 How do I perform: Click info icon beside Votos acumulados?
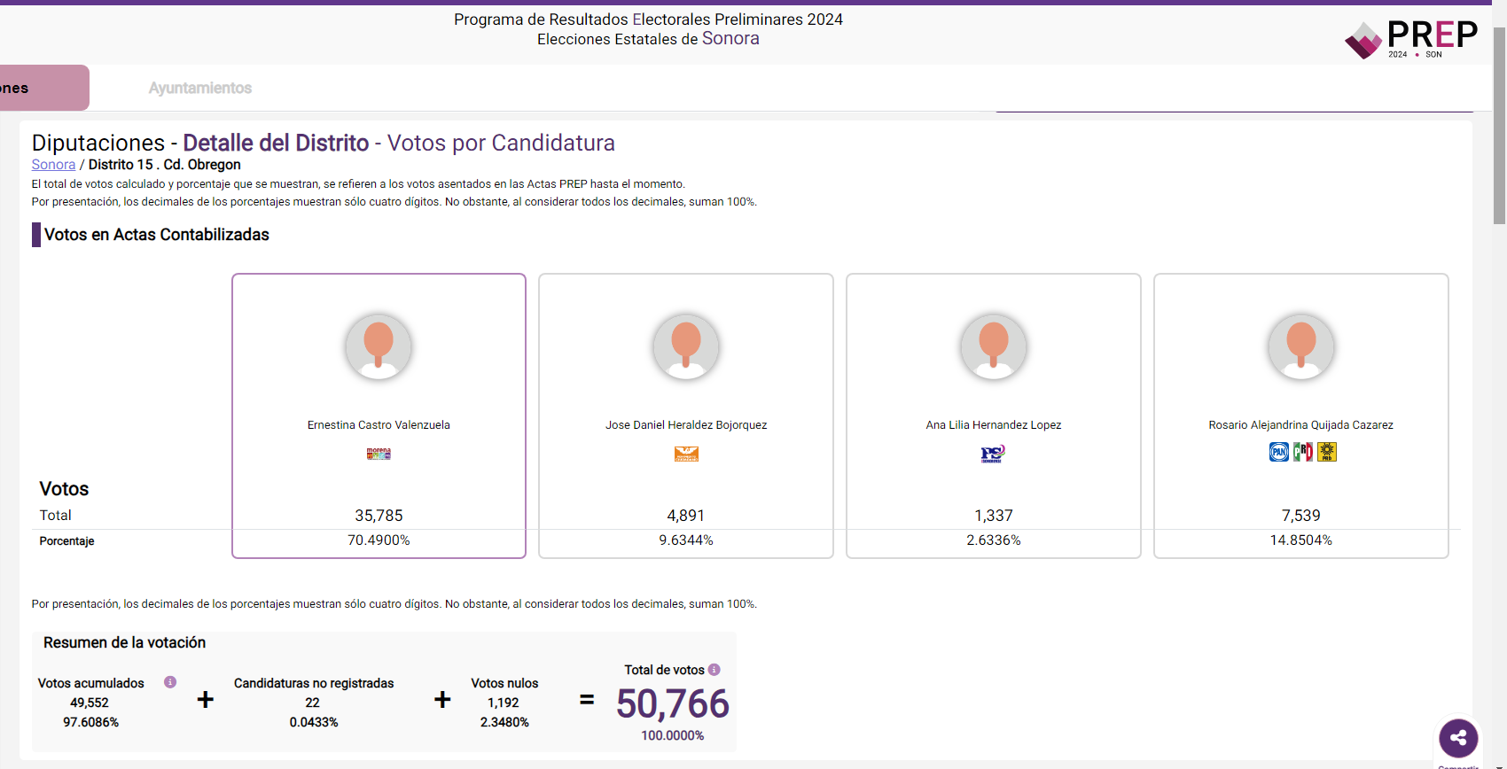coord(170,682)
